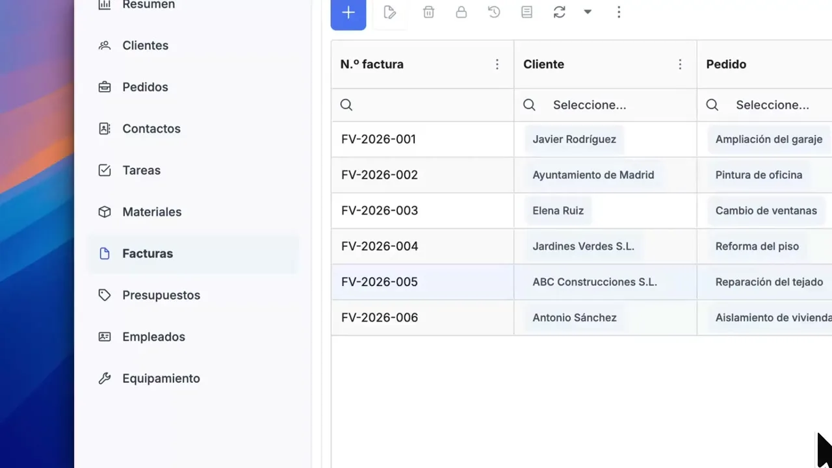Click the document notes toolbar icon

tap(527, 12)
